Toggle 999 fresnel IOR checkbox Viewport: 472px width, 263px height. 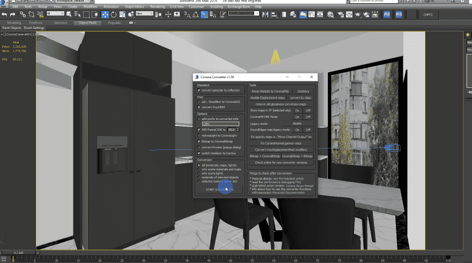[x=198, y=130]
